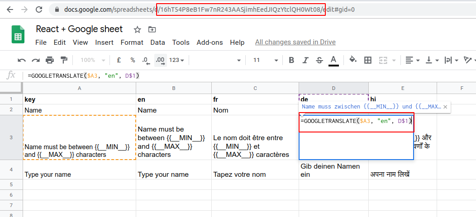
Task: Open the text color picker
Action: click(x=333, y=61)
